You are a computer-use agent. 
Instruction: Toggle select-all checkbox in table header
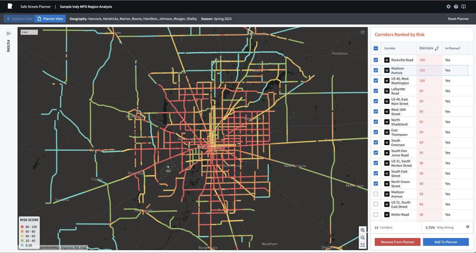point(376,48)
